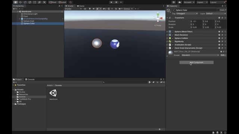This screenshot has width=239, height=134.
Task: Open the Gizmos dropdown
Action: (x=128, y=9)
